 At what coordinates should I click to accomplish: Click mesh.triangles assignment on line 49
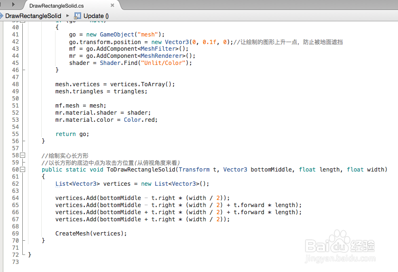[101, 91]
